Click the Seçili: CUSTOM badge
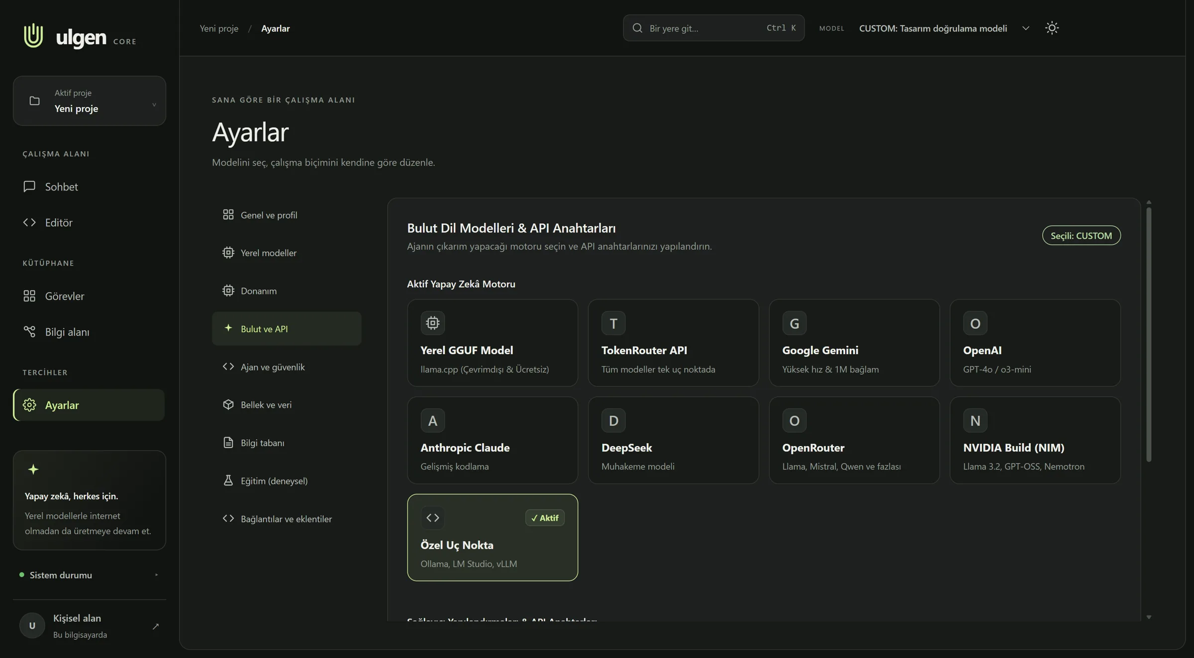The image size is (1194, 658). (1081, 236)
